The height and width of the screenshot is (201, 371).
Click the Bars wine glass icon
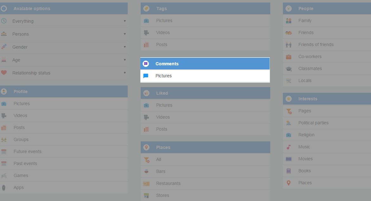[146, 172]
